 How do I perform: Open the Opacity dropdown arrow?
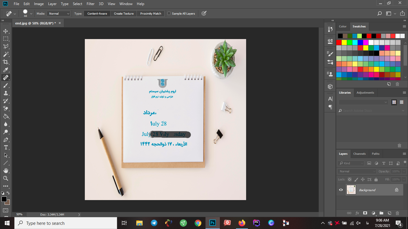404,171
